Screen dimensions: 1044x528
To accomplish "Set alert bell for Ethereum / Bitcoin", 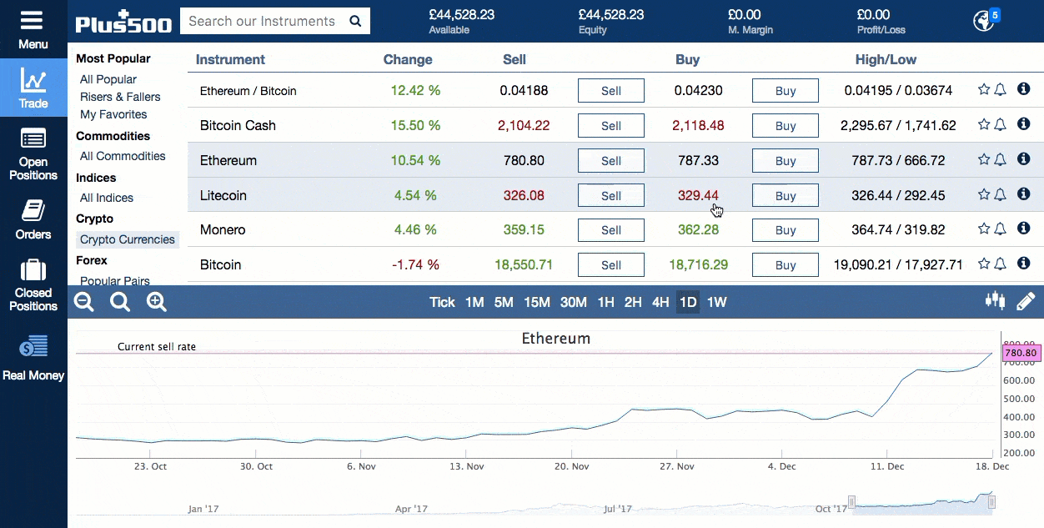I will click(1001, 90).
